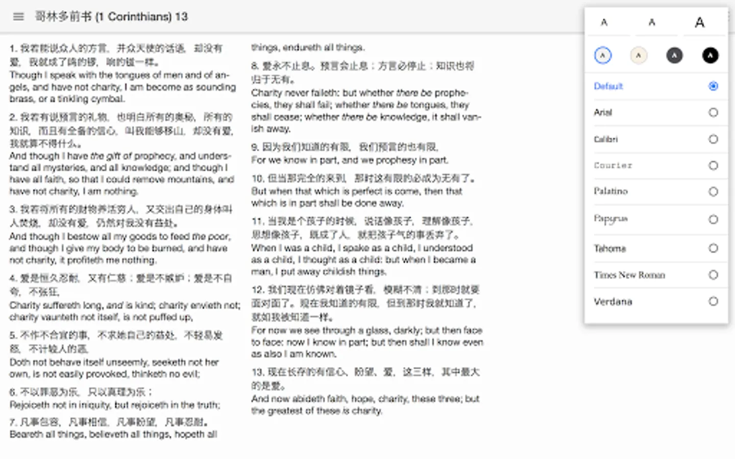Viewport: 735px width, 459px height.
Task: Select the black background theme
Action: [x=710, y=55]
